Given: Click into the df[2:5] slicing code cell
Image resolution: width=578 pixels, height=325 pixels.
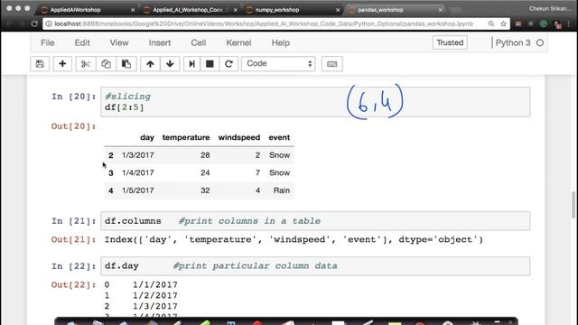Looking at the screenshot, I should pyautogui.click(x=315, y=102).
